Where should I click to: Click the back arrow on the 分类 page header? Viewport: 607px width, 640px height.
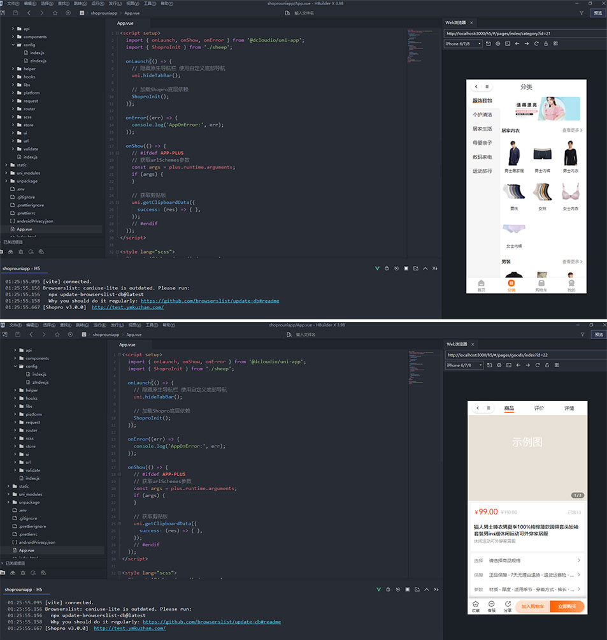(475, 87)
